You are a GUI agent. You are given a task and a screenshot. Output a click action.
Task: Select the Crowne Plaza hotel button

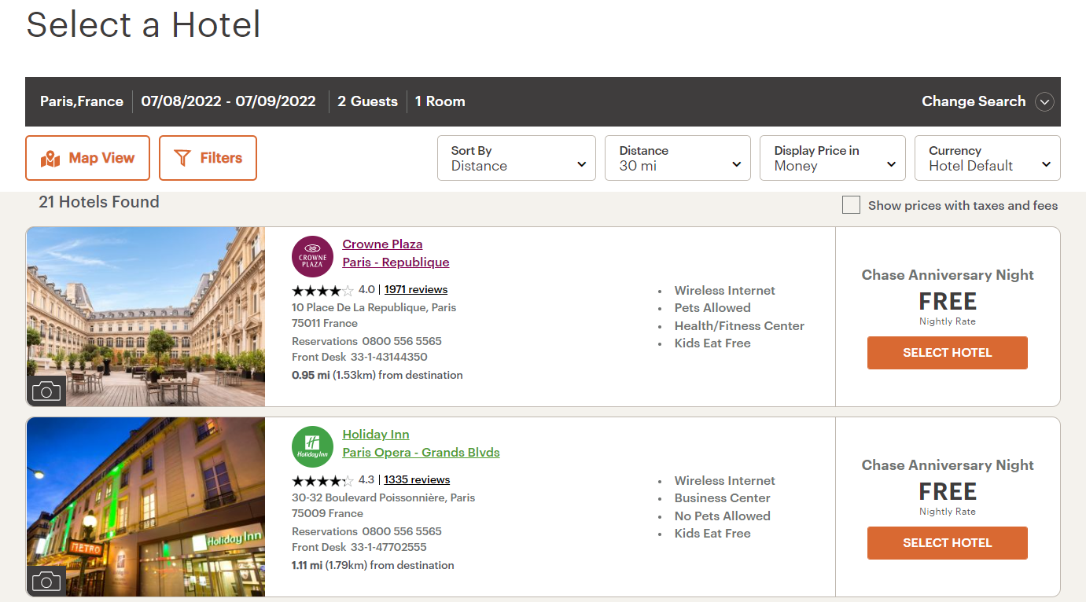point(948,353)
